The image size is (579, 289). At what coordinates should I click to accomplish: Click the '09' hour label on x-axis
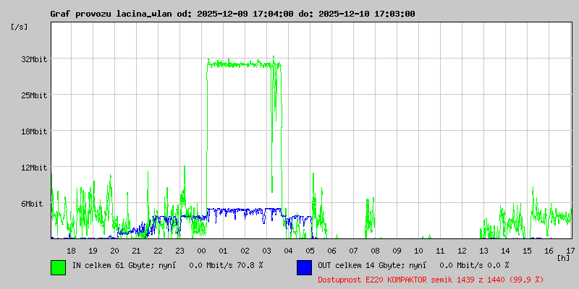(x=397, y=251)
